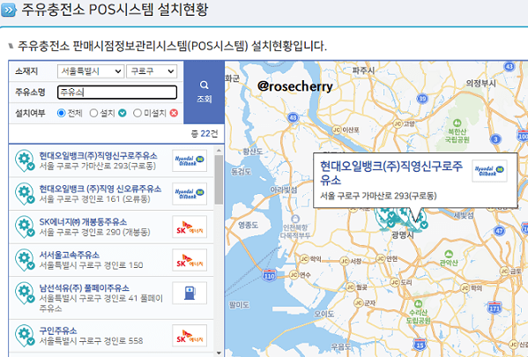Click gear pin icon for 풀페이주유소 row
This screenshot has height=357, width=528.
click(25, 293)
